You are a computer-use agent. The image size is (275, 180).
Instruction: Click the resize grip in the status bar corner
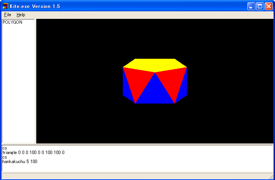(271, 176)
